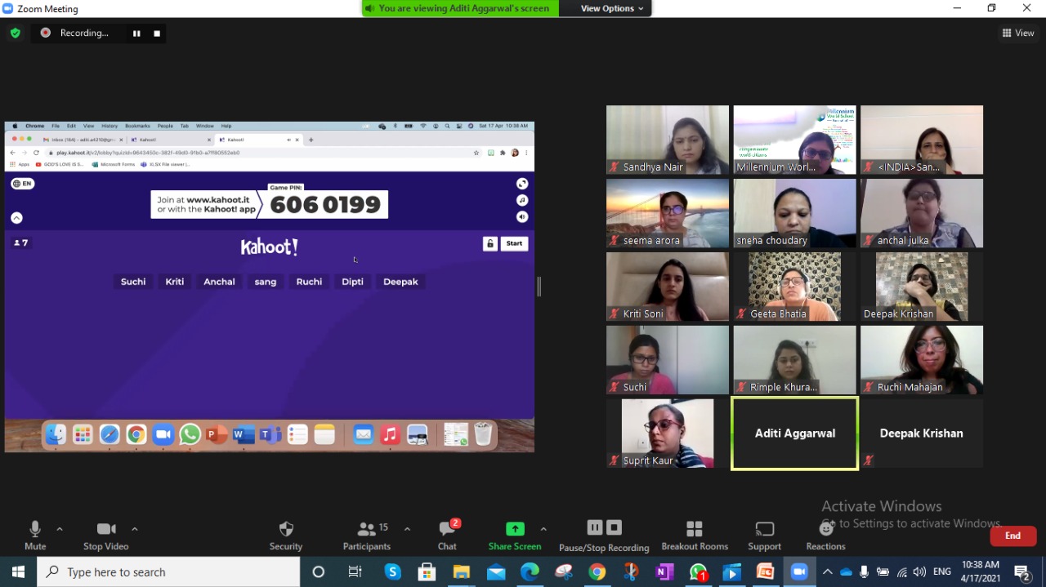
Task: Pause the recording from bottom toolbar
Action: point(595,527)
